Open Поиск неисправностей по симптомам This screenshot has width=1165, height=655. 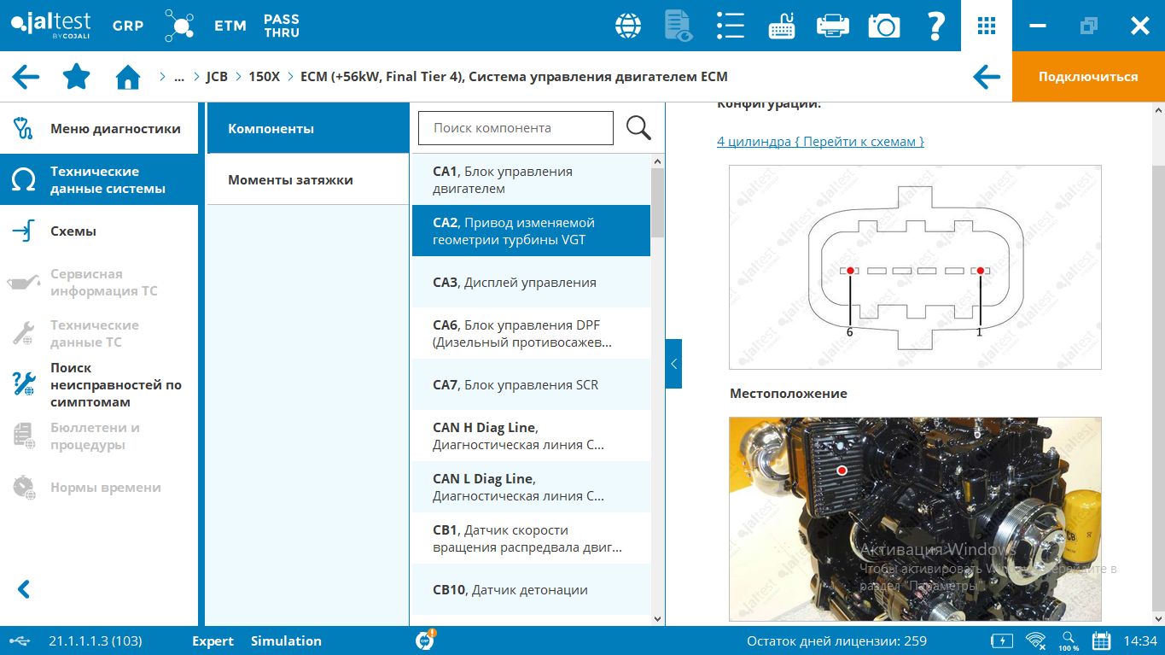click(x=99, y=384)
